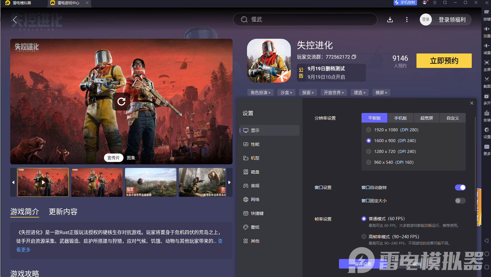Viewport: 491px width, 277px height.
Task: Switch media view to 图集
Action: (131, 158)
